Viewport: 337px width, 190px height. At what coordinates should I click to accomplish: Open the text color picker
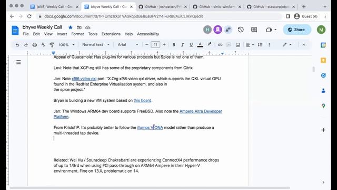click(x=200, y=45)
